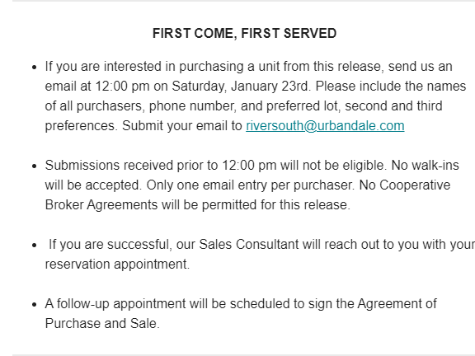Click the bullet beside "If you are interested"
The width and height of the screenshot is (475, 356).
tap(35, 67)
